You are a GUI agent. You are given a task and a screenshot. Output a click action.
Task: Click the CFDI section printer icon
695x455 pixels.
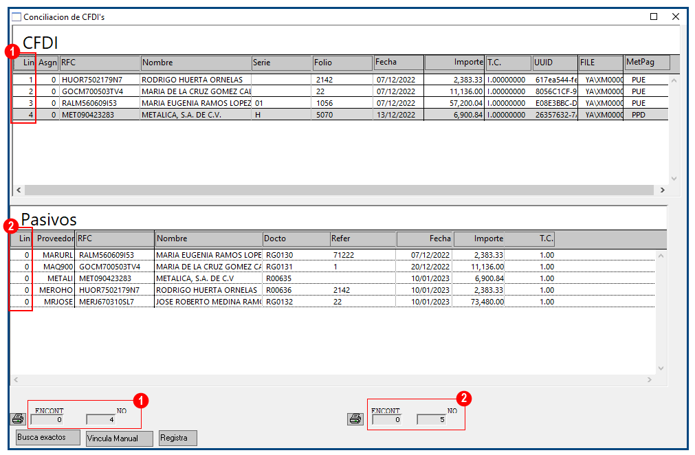17,419
